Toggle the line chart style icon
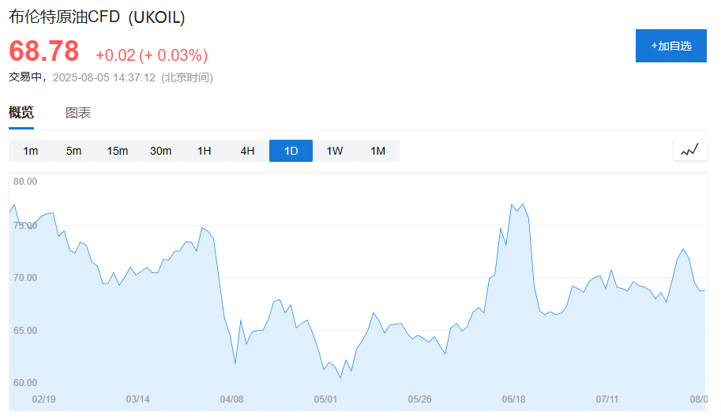 689,150
